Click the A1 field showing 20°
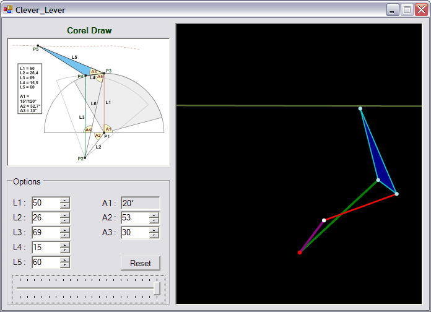Image resolution: width=431 pixels, height=312 pixels. point(140,203)
